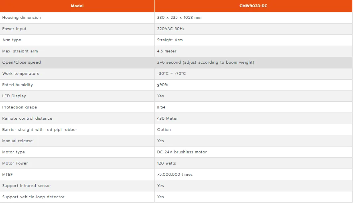The width and height of the screenshot is (353, 203).
Task: Click the 120 watts motor power value
Action: click(x=166, y=163)
